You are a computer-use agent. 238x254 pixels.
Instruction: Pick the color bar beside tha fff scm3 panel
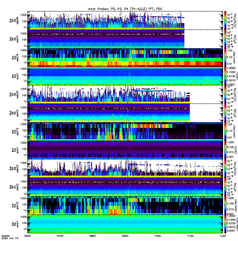[225, 39]
